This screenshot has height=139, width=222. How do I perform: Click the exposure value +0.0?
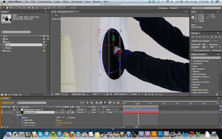coord(160,94)
